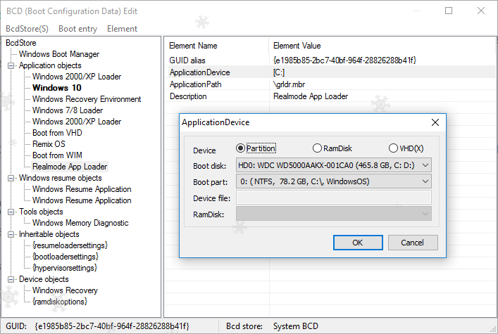The width and height of the screenshot is (498, 334).
Task: Collapse the Application objects node
Action: pos(11,65)
